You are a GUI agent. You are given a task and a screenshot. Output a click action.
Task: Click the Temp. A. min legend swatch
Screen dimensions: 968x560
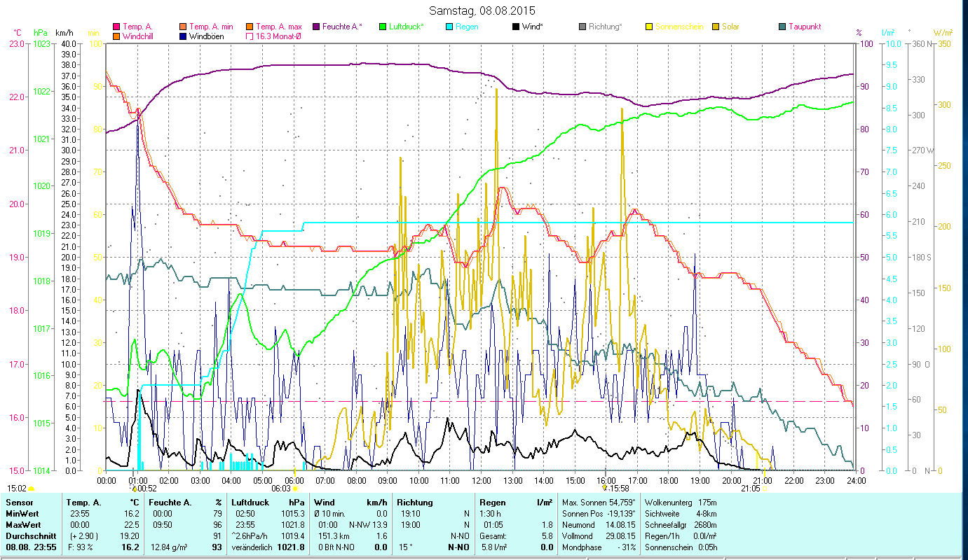click(x=183, y=27)
